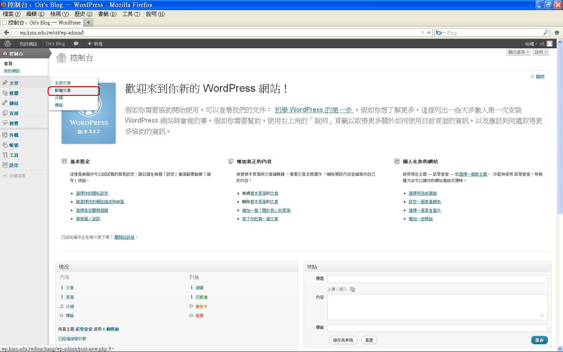This screenshot has height=352, width=563.
Task: Open 帳號 in the sidebar
Action: pyautogui.click(x=24, y=145)
